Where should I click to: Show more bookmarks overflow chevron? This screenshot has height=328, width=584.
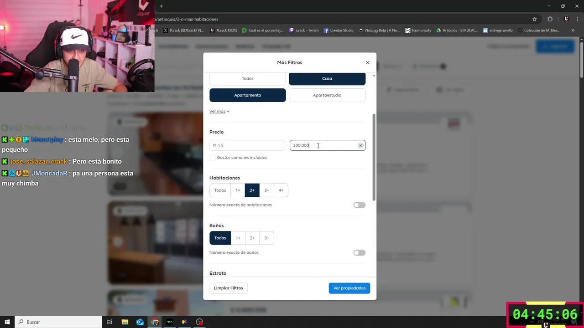pyautogui.click(x=573, y=31)
